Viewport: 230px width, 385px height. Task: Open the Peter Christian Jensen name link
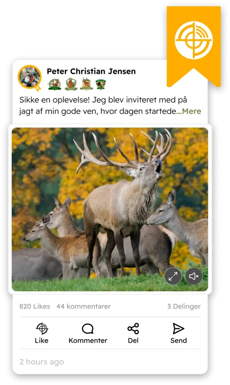click(x=91, y=71)
